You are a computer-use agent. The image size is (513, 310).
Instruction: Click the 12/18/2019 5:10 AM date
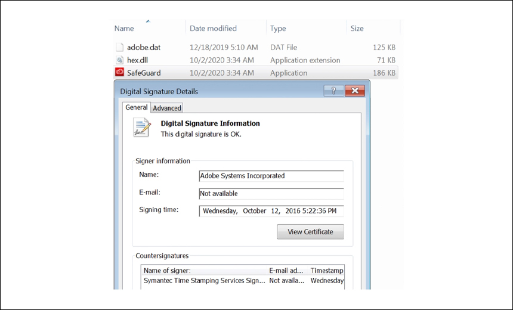[224, 48]
